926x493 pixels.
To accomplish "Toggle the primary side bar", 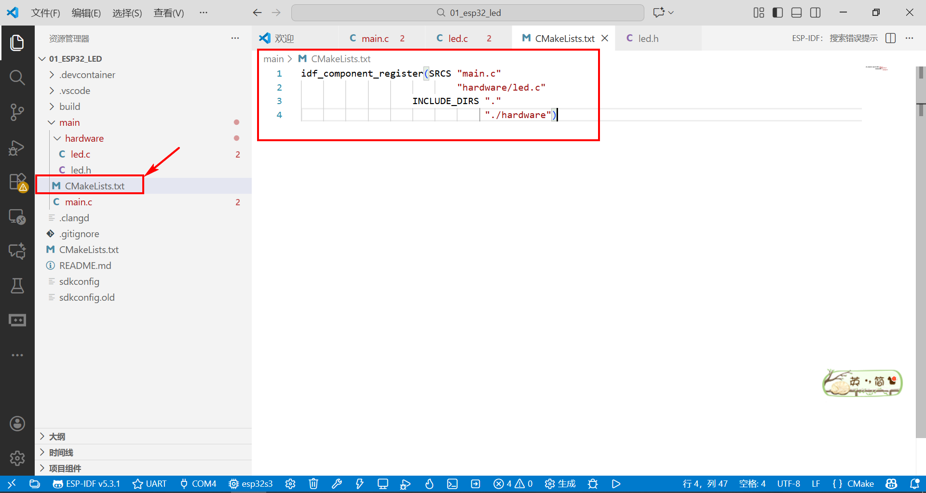I will 777,13.
